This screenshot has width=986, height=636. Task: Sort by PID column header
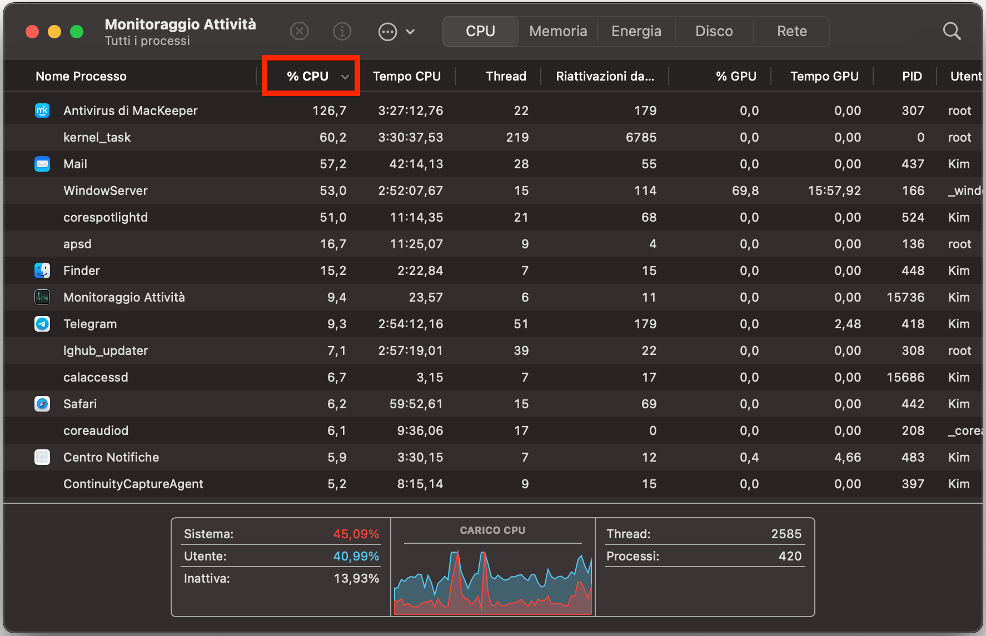tap(912, 76)
